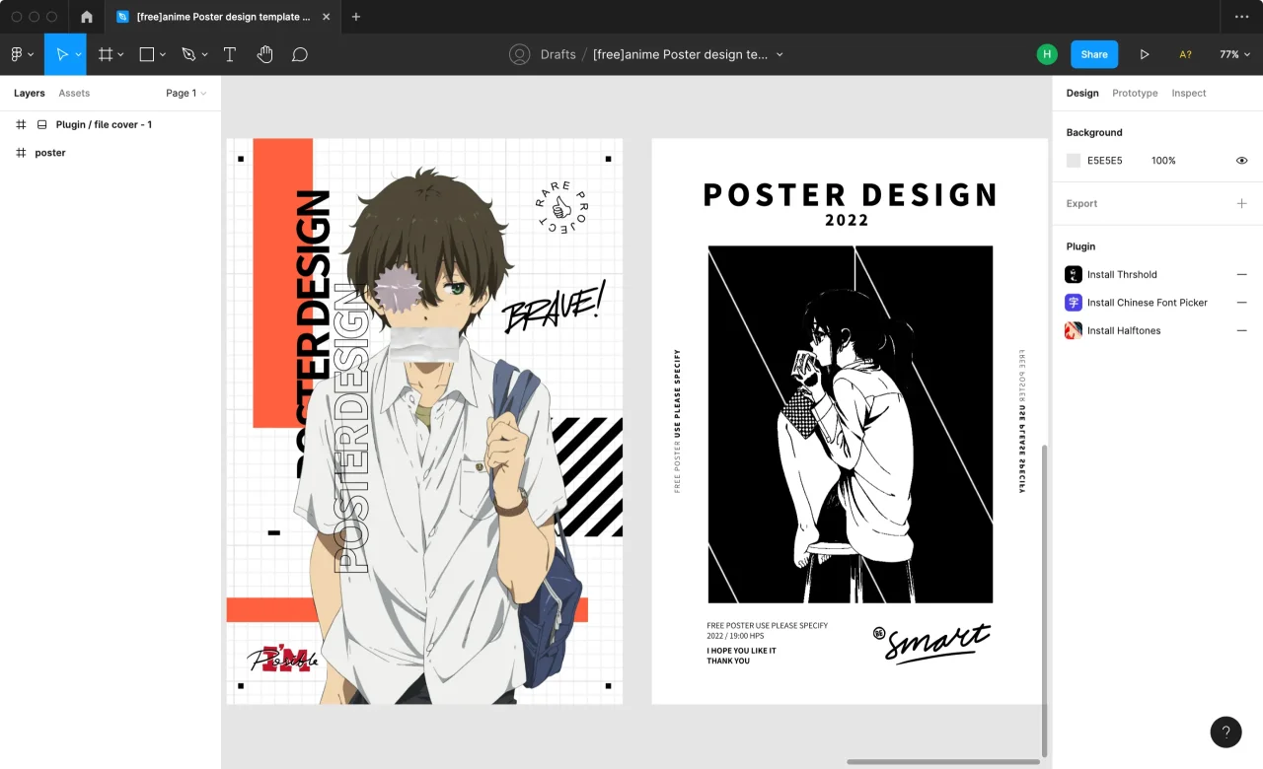Remove the Install Thrshold plugin entry
This screenshot has width=1263, height=769.
(1241, 275)
